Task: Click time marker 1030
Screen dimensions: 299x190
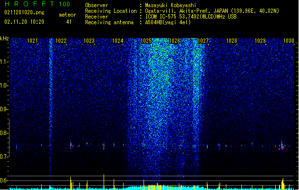Action: 289,41
